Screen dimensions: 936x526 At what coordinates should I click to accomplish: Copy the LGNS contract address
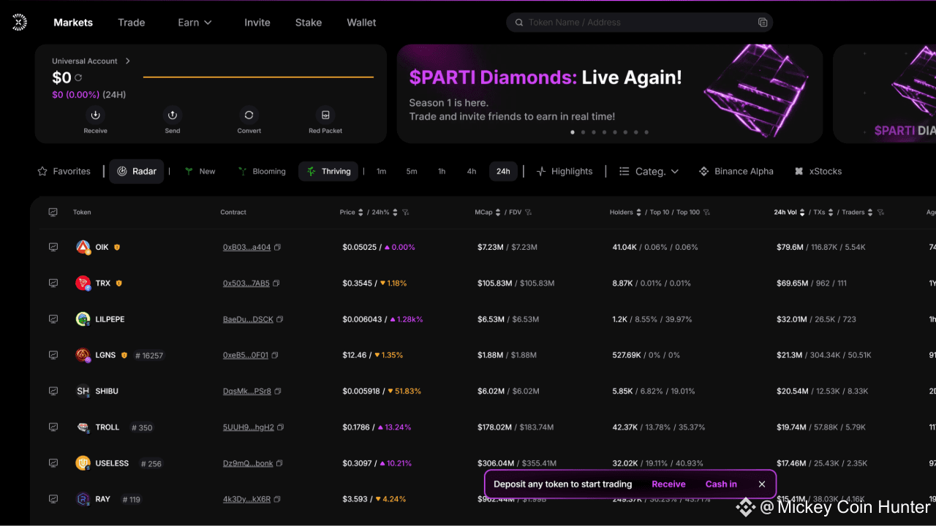tap(275, 355)
